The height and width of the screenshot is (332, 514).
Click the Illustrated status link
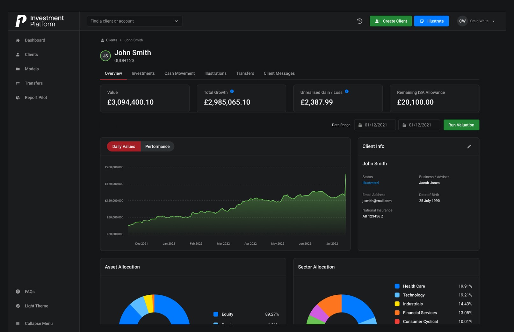(371, 183)
